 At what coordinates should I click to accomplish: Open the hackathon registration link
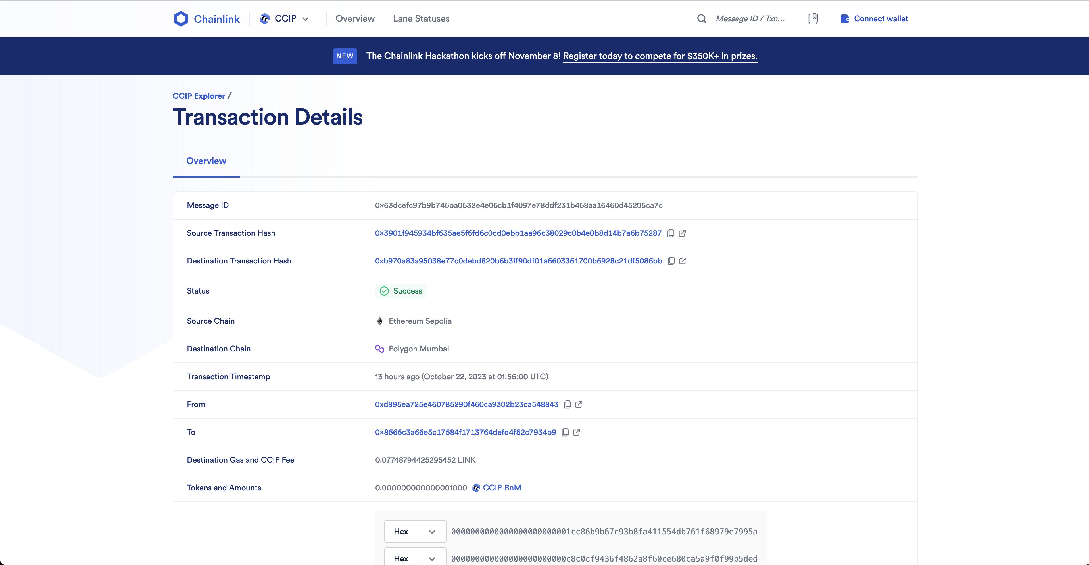coord(660,56)
